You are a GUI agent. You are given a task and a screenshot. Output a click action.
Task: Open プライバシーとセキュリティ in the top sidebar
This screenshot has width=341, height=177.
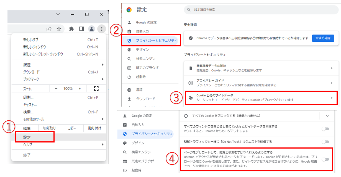(x=151, y=40)
